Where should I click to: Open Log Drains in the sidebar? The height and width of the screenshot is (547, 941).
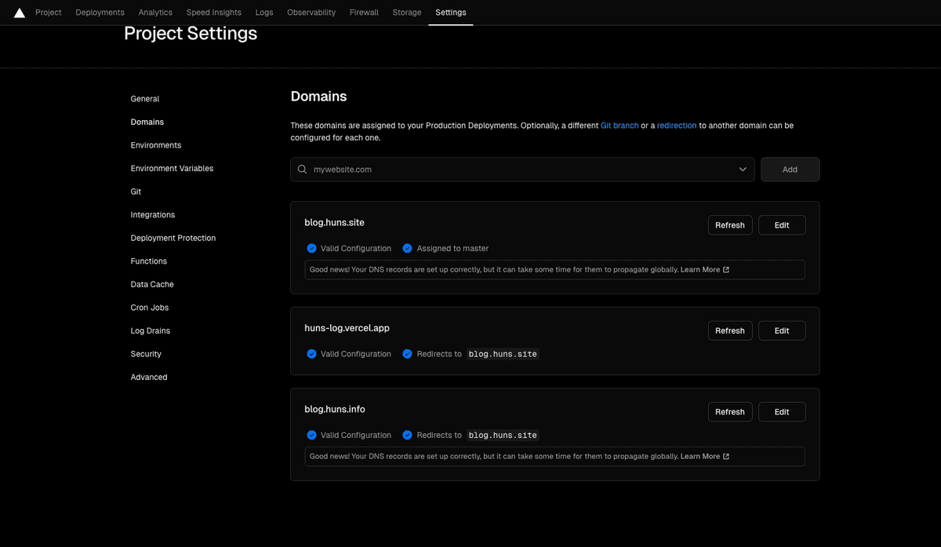(151, 331)
